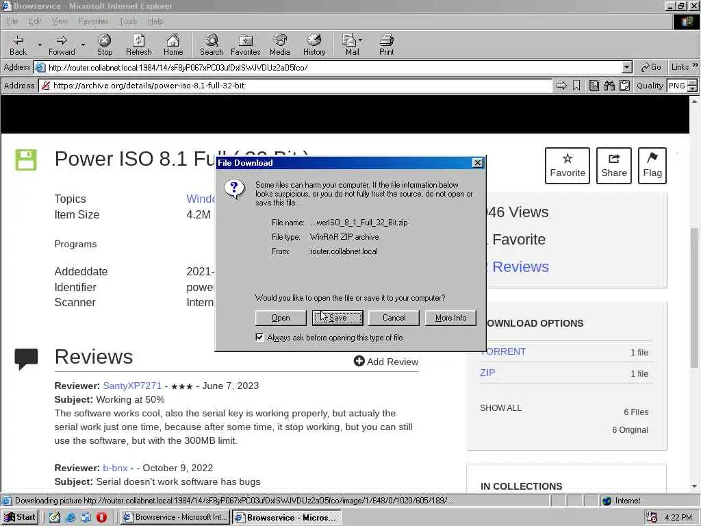The width and height of the screenshot is (701, 526).
Task: Switch to first Browservice taskbar window
Action: click(x=175, y=518)
